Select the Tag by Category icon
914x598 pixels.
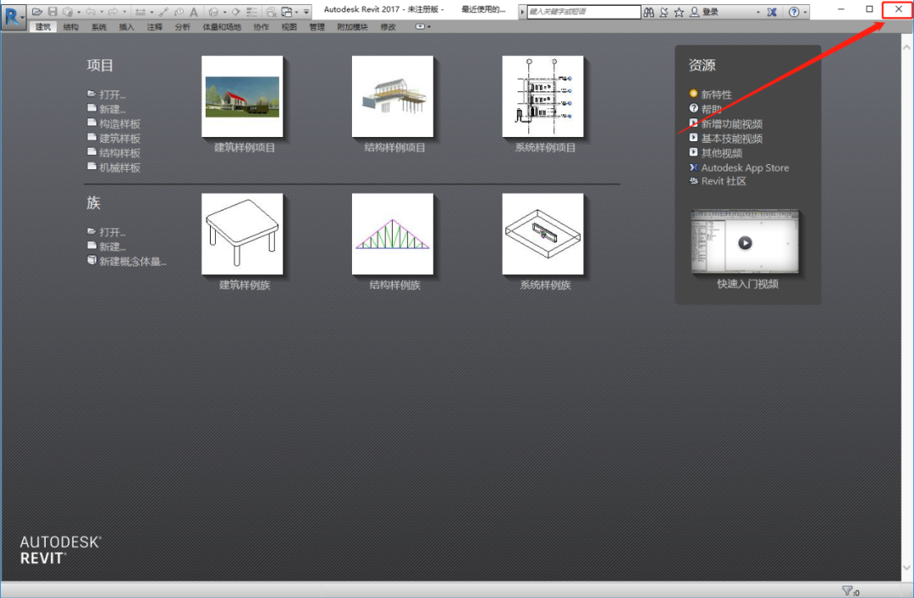(x=179, y=12)
